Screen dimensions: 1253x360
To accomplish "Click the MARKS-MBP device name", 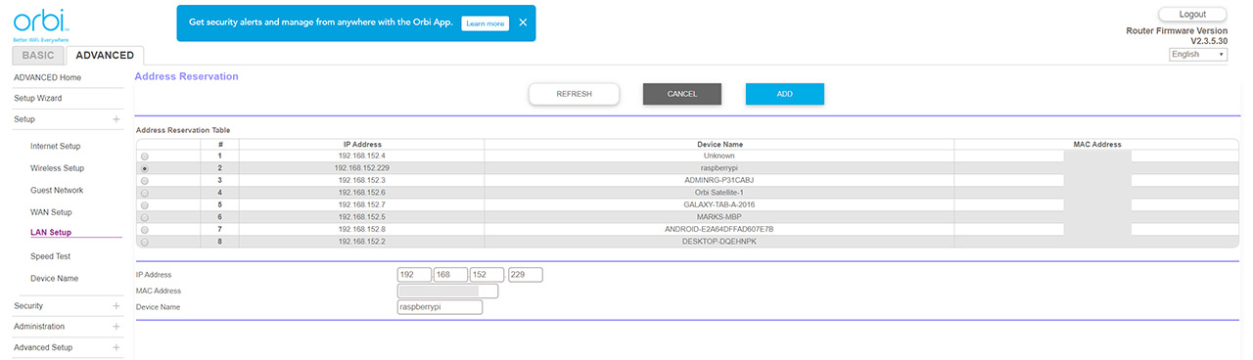I will pos(719,217).
